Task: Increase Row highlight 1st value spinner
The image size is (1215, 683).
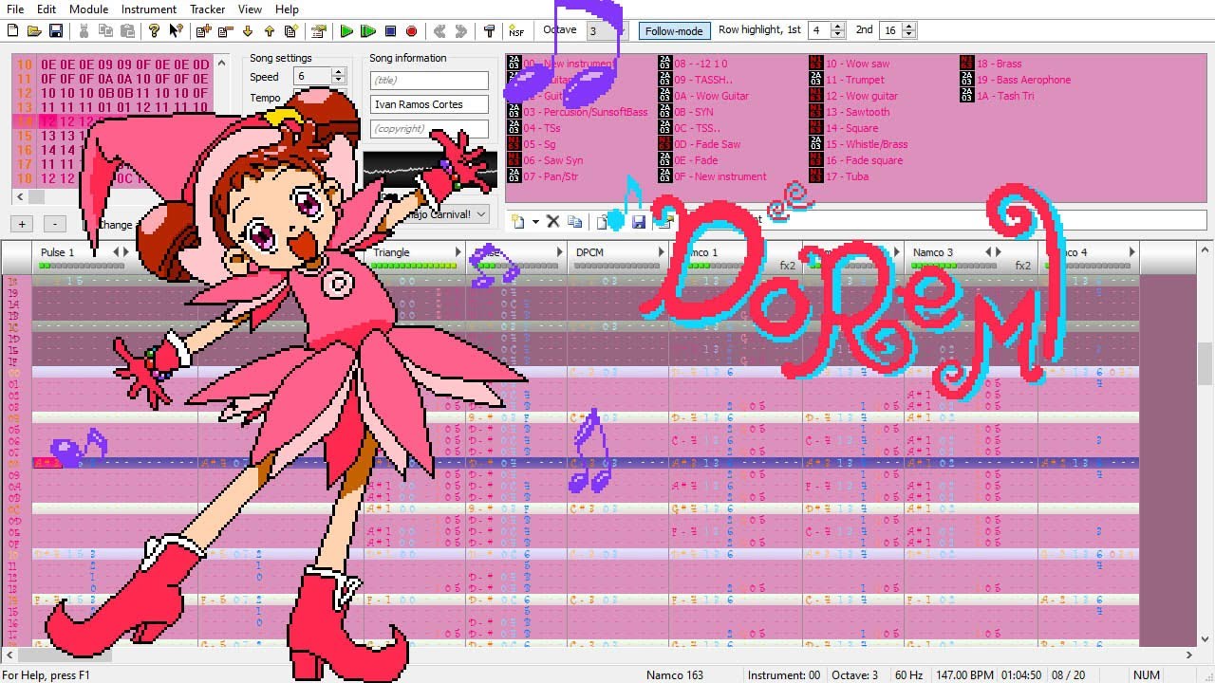Action: coord(837,26)
